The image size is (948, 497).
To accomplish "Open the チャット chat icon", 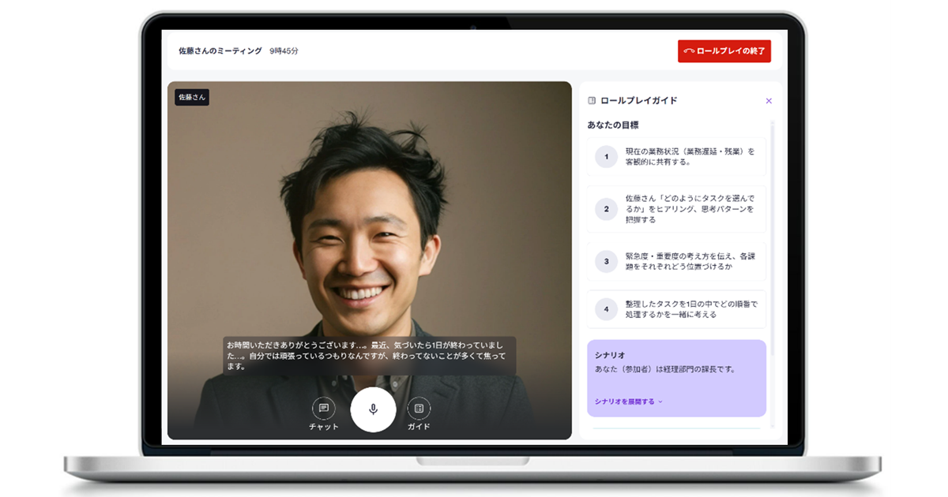I will [x=324, y=409].
